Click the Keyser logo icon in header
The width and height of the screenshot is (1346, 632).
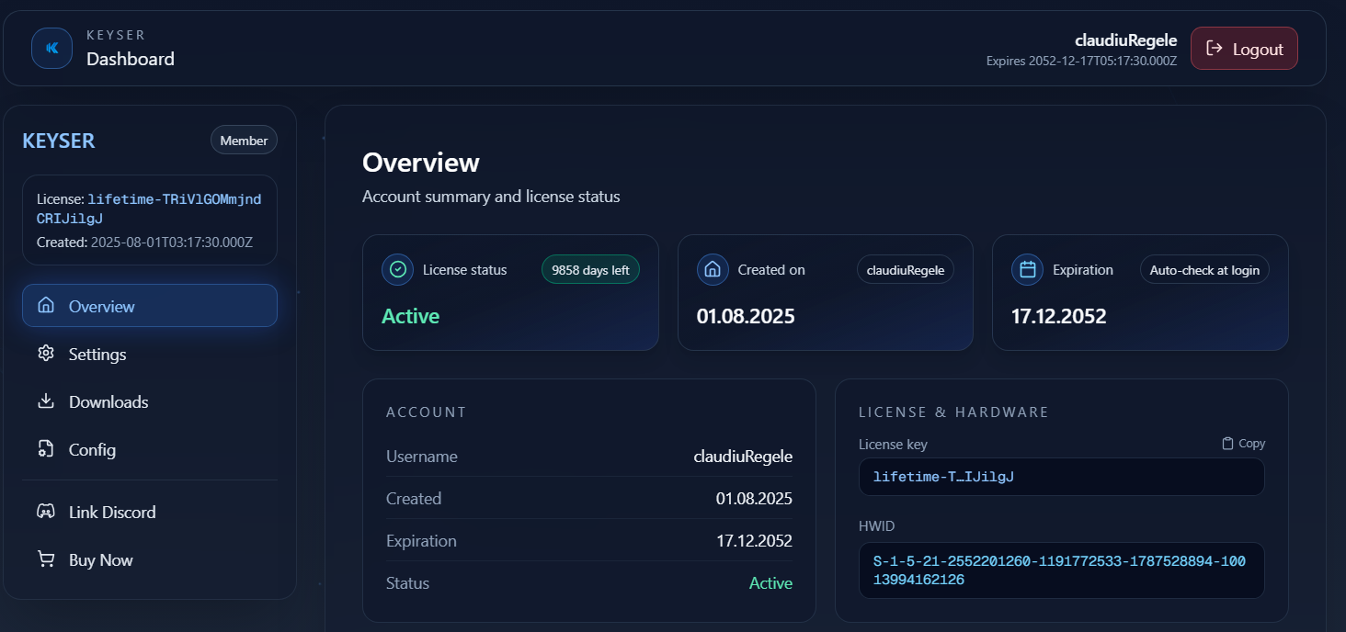click(51, 48)
